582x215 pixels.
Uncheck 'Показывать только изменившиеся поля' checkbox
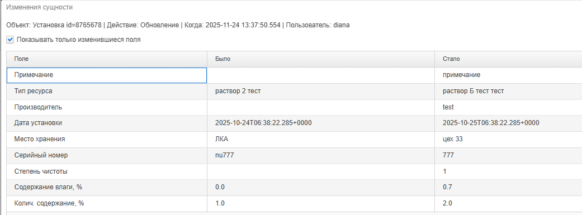(11, 40)
